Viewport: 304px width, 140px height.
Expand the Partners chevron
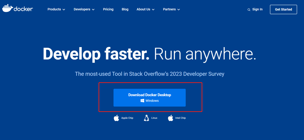(178, 10)
